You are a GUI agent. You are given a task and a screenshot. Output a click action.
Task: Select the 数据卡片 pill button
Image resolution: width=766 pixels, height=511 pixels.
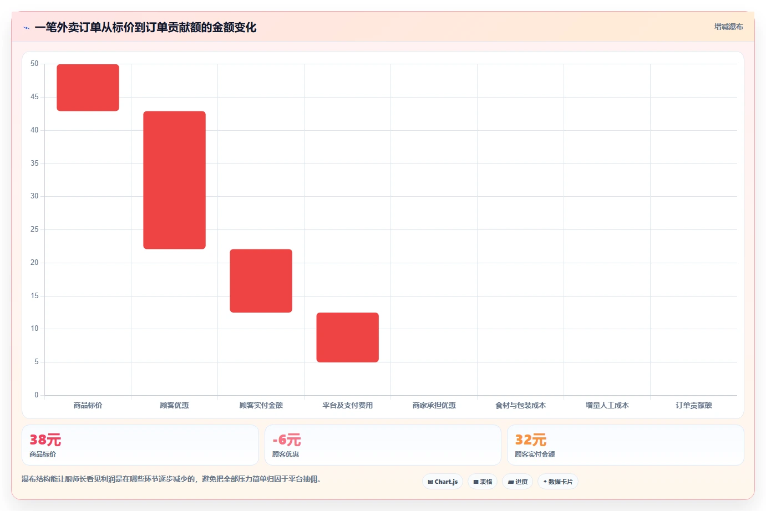pos(558,482)
